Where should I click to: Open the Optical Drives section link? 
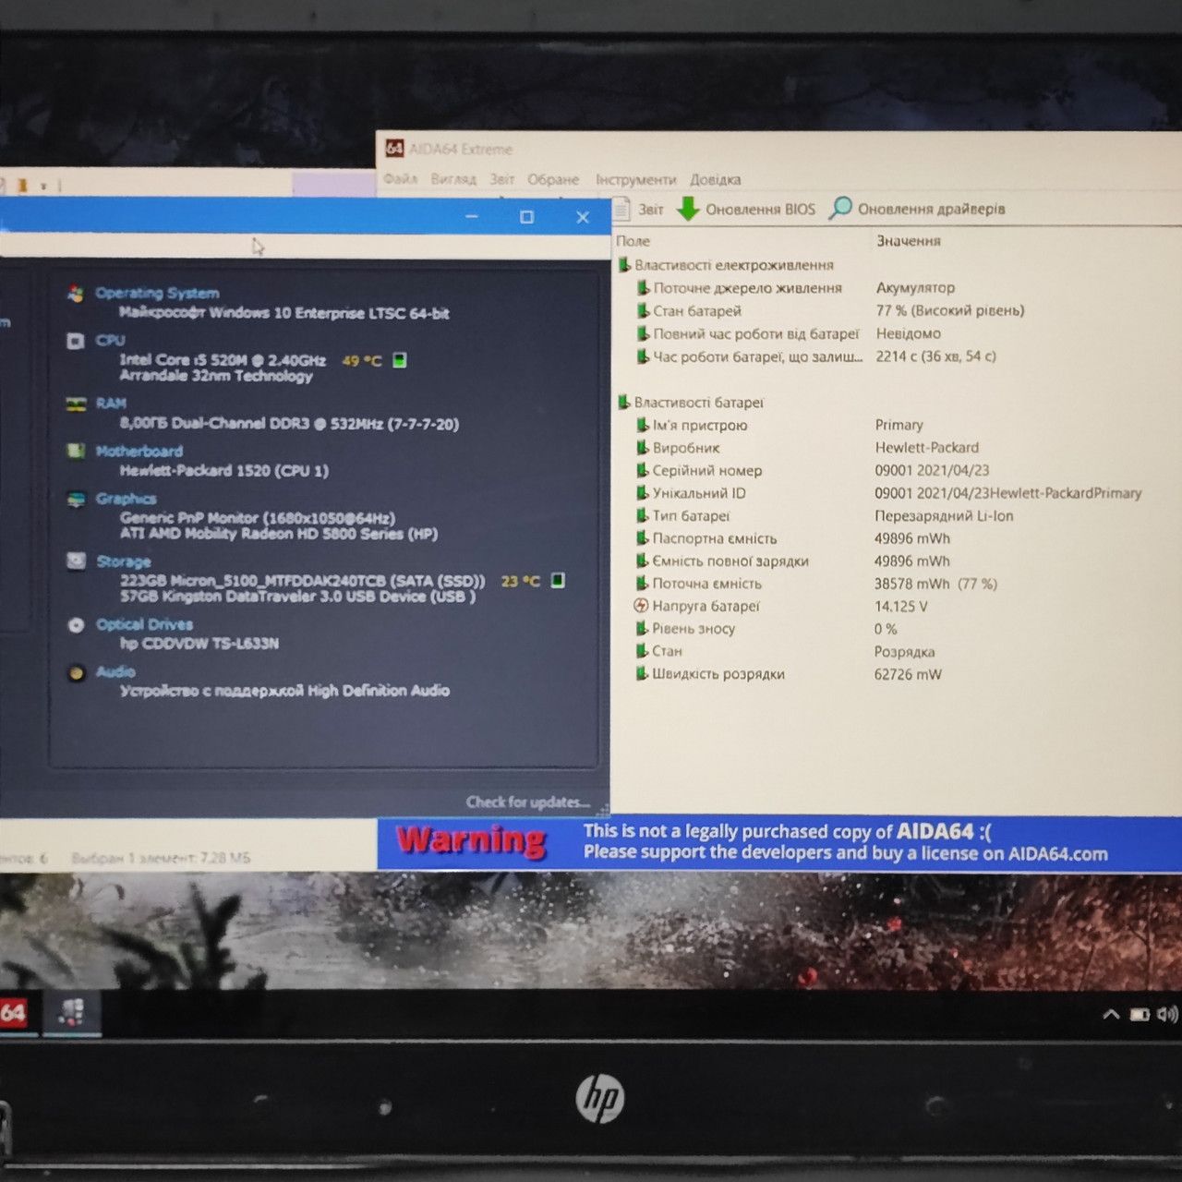[x=144, y=624]
